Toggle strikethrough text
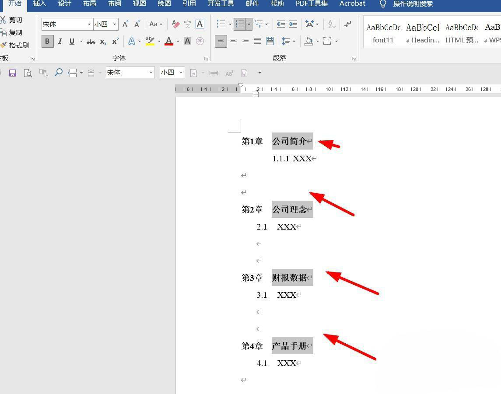 pyautogui.click(x=91, y=42)
